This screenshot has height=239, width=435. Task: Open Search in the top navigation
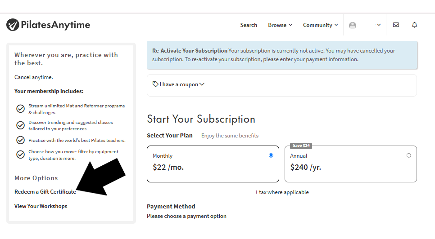pyautogui.click(x=249, y=25)
